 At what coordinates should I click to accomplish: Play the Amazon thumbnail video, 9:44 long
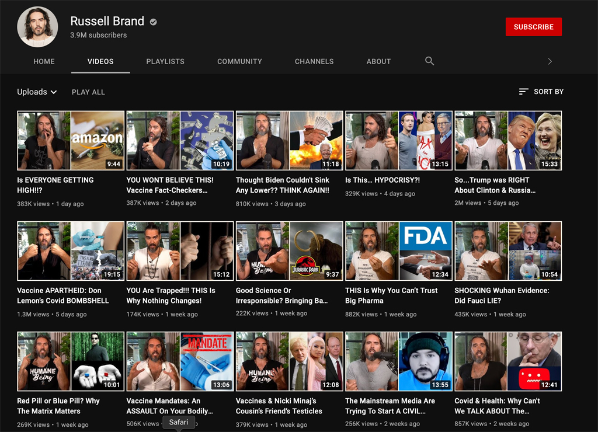[x=71, y=140]
